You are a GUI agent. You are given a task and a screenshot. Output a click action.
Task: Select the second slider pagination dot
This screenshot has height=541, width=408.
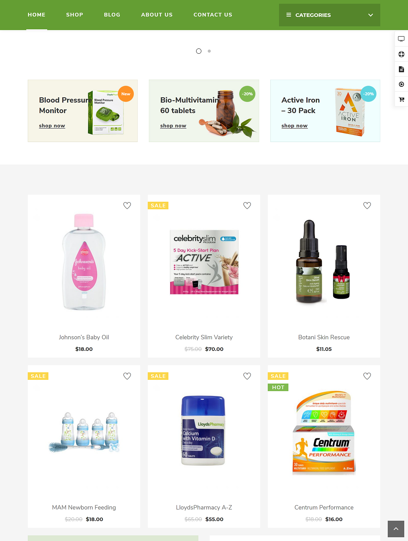209,51
